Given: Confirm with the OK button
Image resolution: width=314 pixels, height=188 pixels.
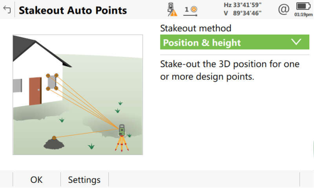Looking at the screenshot, I should pyautogui.click(x=36, y=180).
